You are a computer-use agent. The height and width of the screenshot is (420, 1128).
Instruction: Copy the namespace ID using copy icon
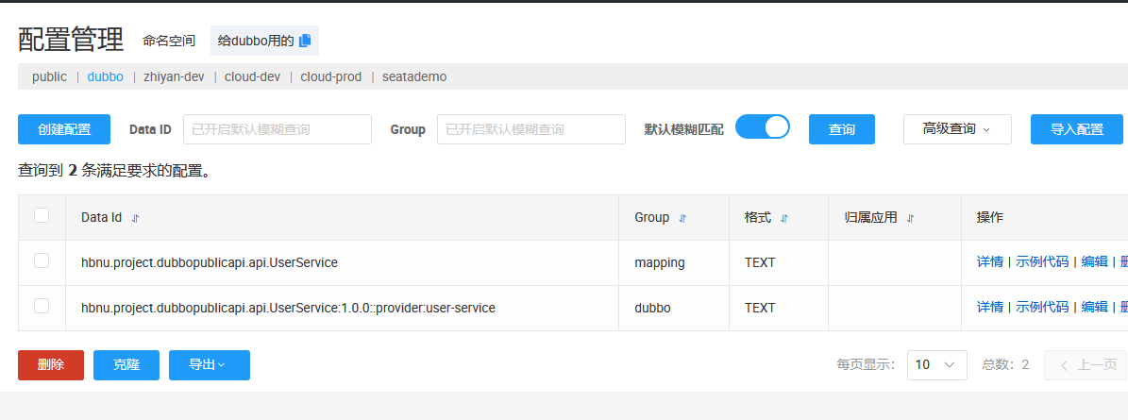coord(304,41)
